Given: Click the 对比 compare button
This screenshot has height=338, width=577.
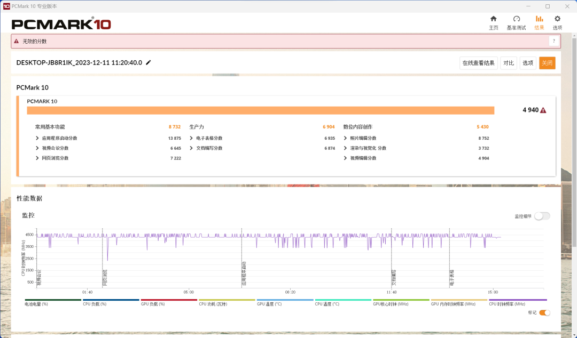Looking at the screenshot, I should (509, 63).
